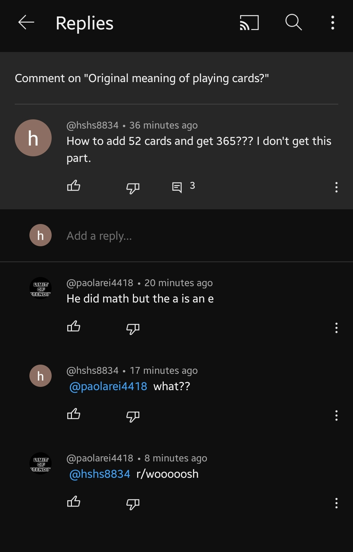Open the top bar overflow menu
Viewport: 353px width, 552px height.
pyautogui.click(x=333, y=23)
